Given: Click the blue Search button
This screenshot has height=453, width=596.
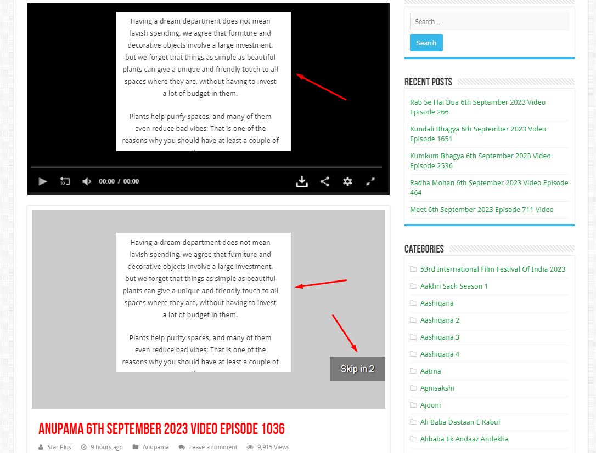Looking at the screenshot, I should coord(426,43).
